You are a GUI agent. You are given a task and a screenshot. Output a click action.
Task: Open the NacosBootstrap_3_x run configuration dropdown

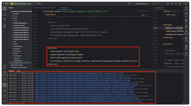click(142, 4)
